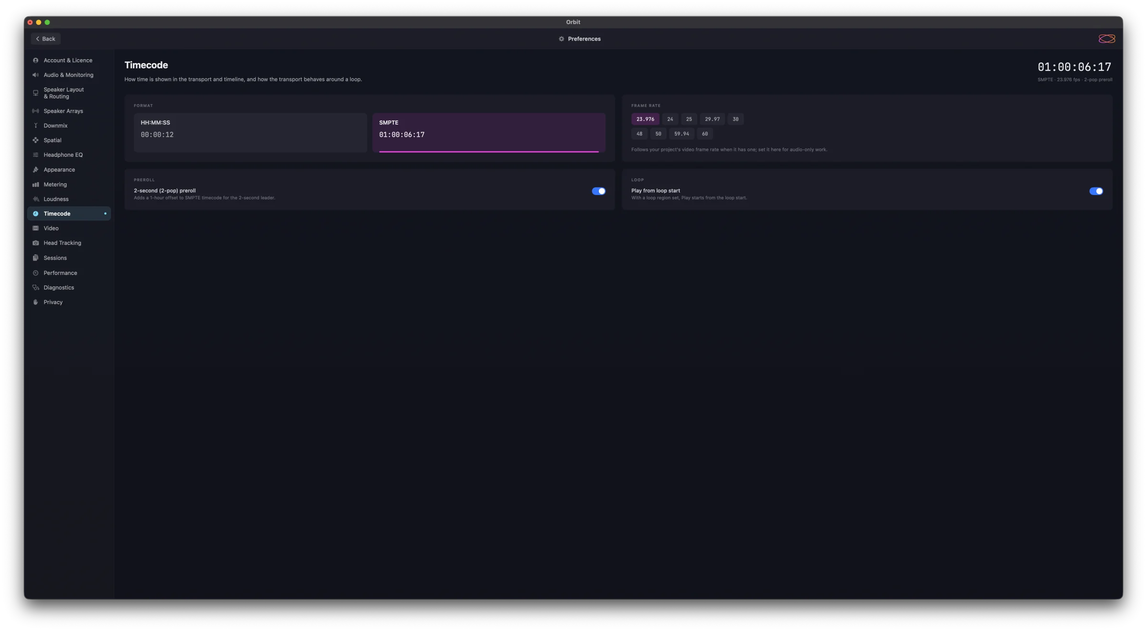Select the HH:MM:SS format card

tap(250, 133)
